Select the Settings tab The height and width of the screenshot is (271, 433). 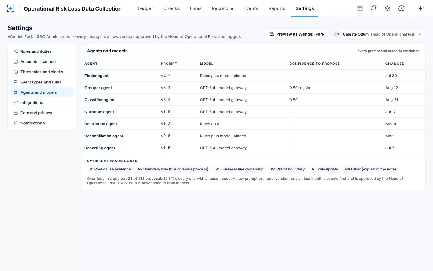(x=305, y=8)
